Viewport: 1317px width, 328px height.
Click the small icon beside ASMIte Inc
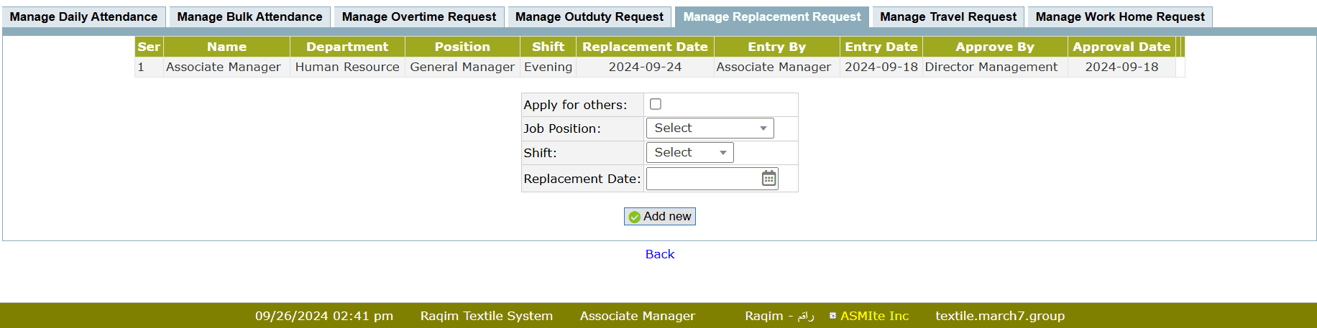(832, 316)
